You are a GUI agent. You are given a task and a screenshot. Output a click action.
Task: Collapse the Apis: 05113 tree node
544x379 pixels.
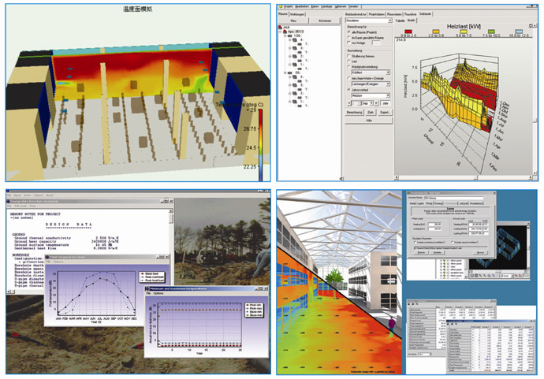tap(281, 32)
